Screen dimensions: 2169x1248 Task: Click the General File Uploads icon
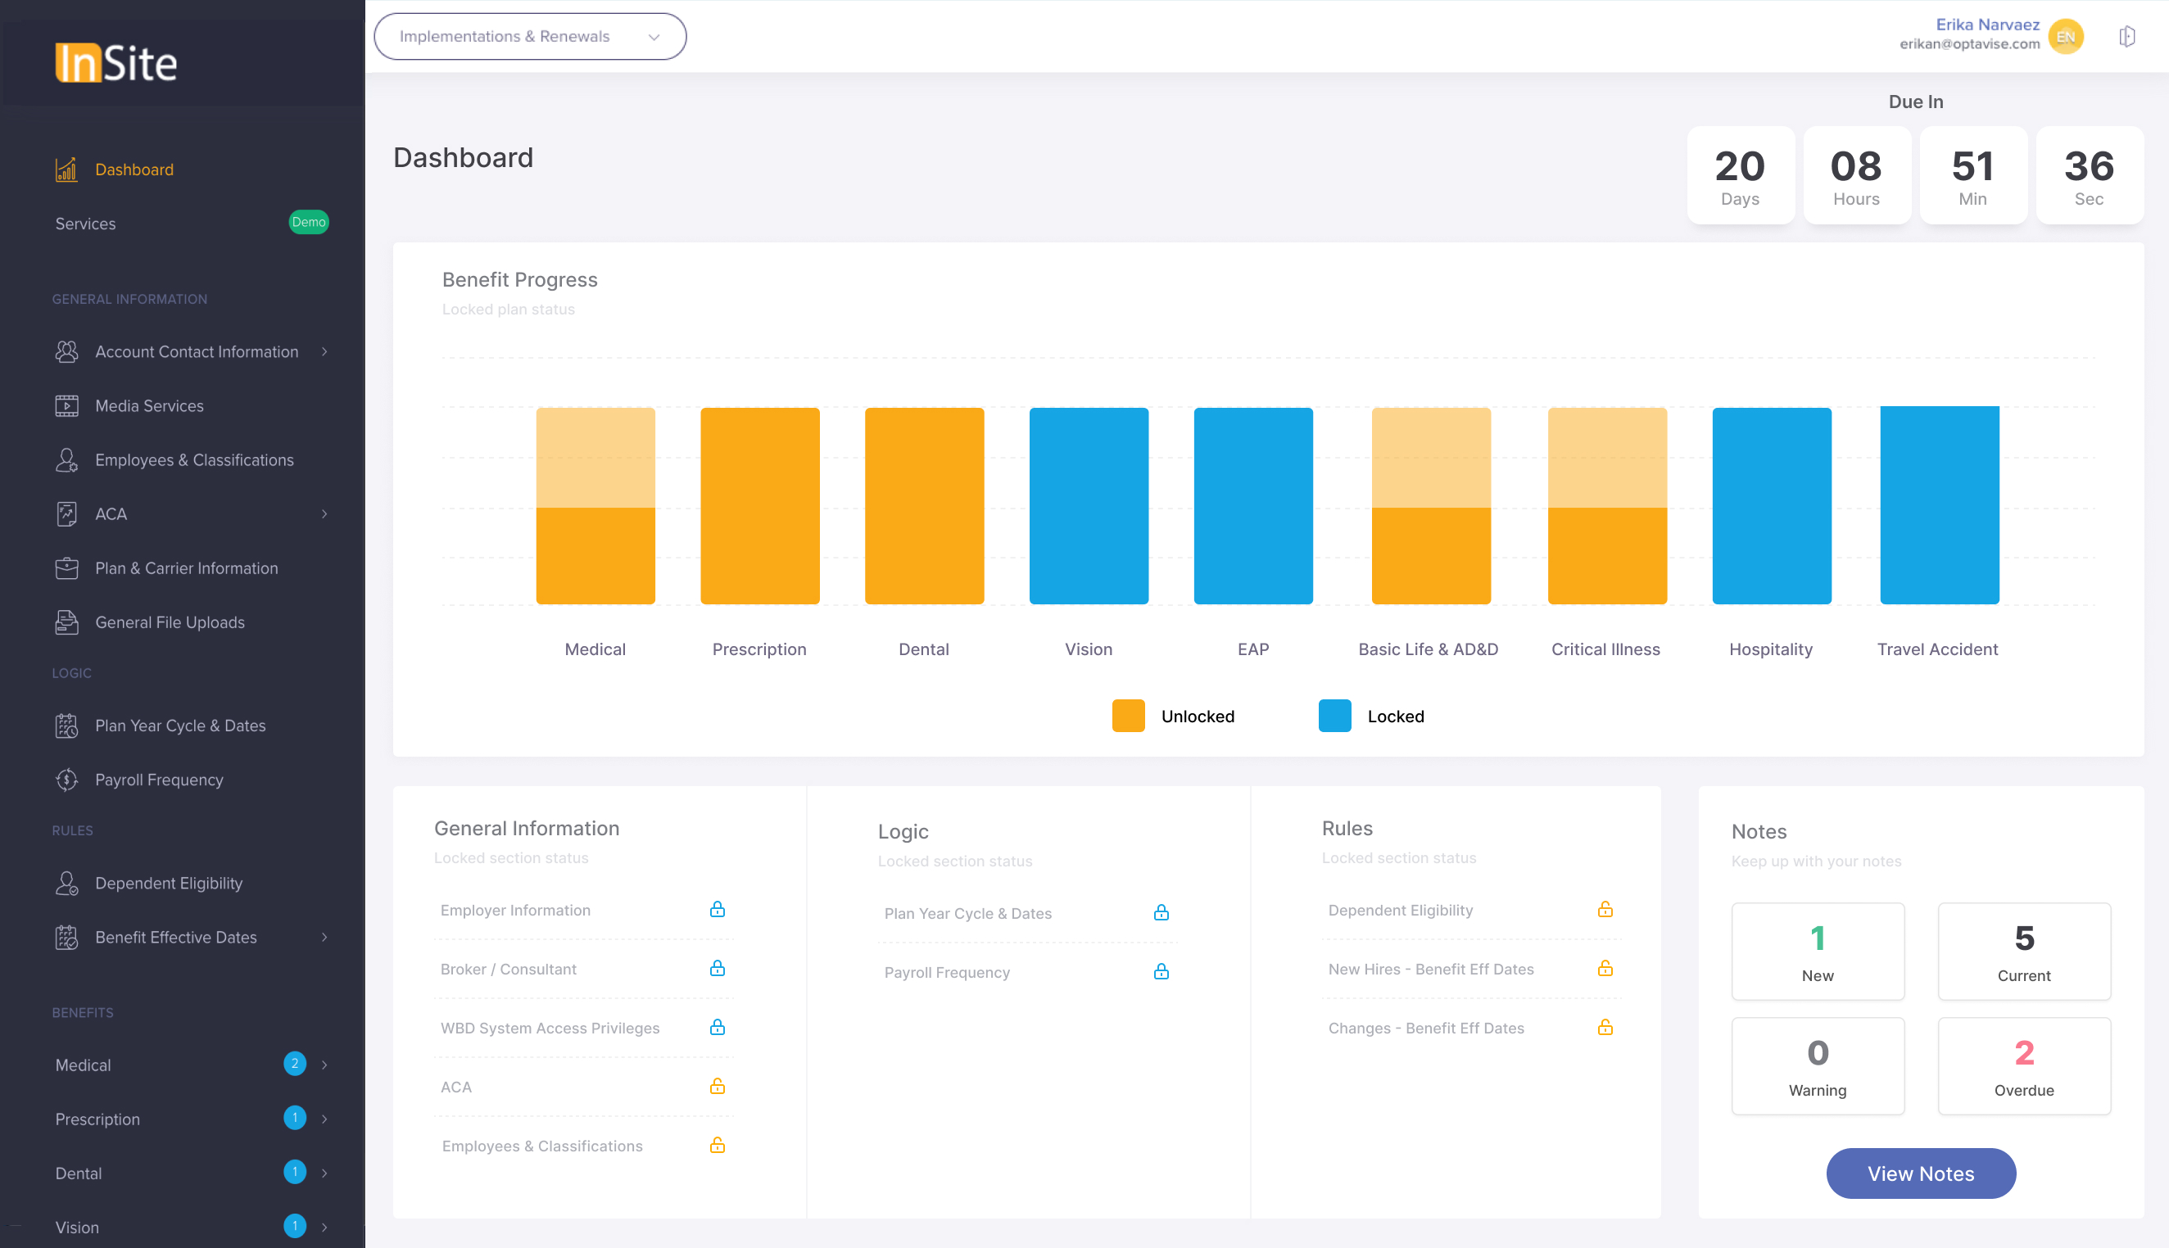pyautogui.click(x=66, y=622)
